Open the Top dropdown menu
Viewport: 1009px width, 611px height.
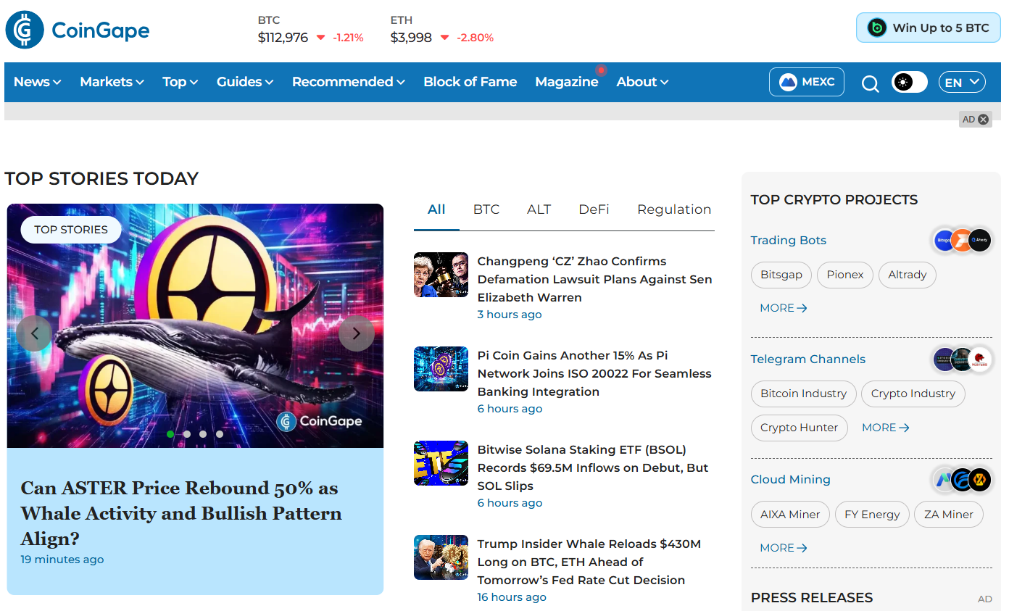pos(180,82)
